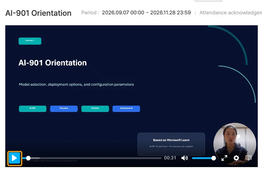Seek to the middle of the progress bar
Image resolution: width=262 pixels, height=172 pixels.
pyautogui.click(x=92, y=158)
